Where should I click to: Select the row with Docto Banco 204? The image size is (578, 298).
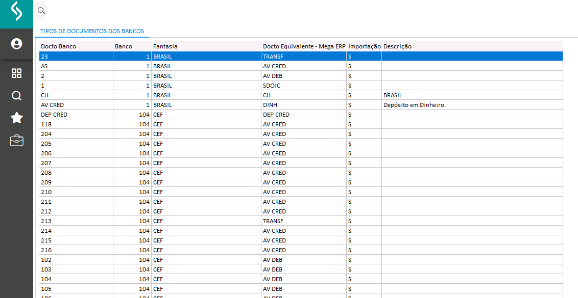301,134
